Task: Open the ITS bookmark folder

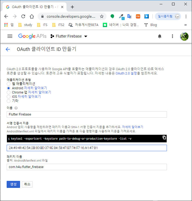Action: 42,25
